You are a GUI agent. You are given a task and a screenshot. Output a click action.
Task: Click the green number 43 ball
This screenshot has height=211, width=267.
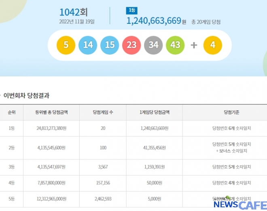175,45
